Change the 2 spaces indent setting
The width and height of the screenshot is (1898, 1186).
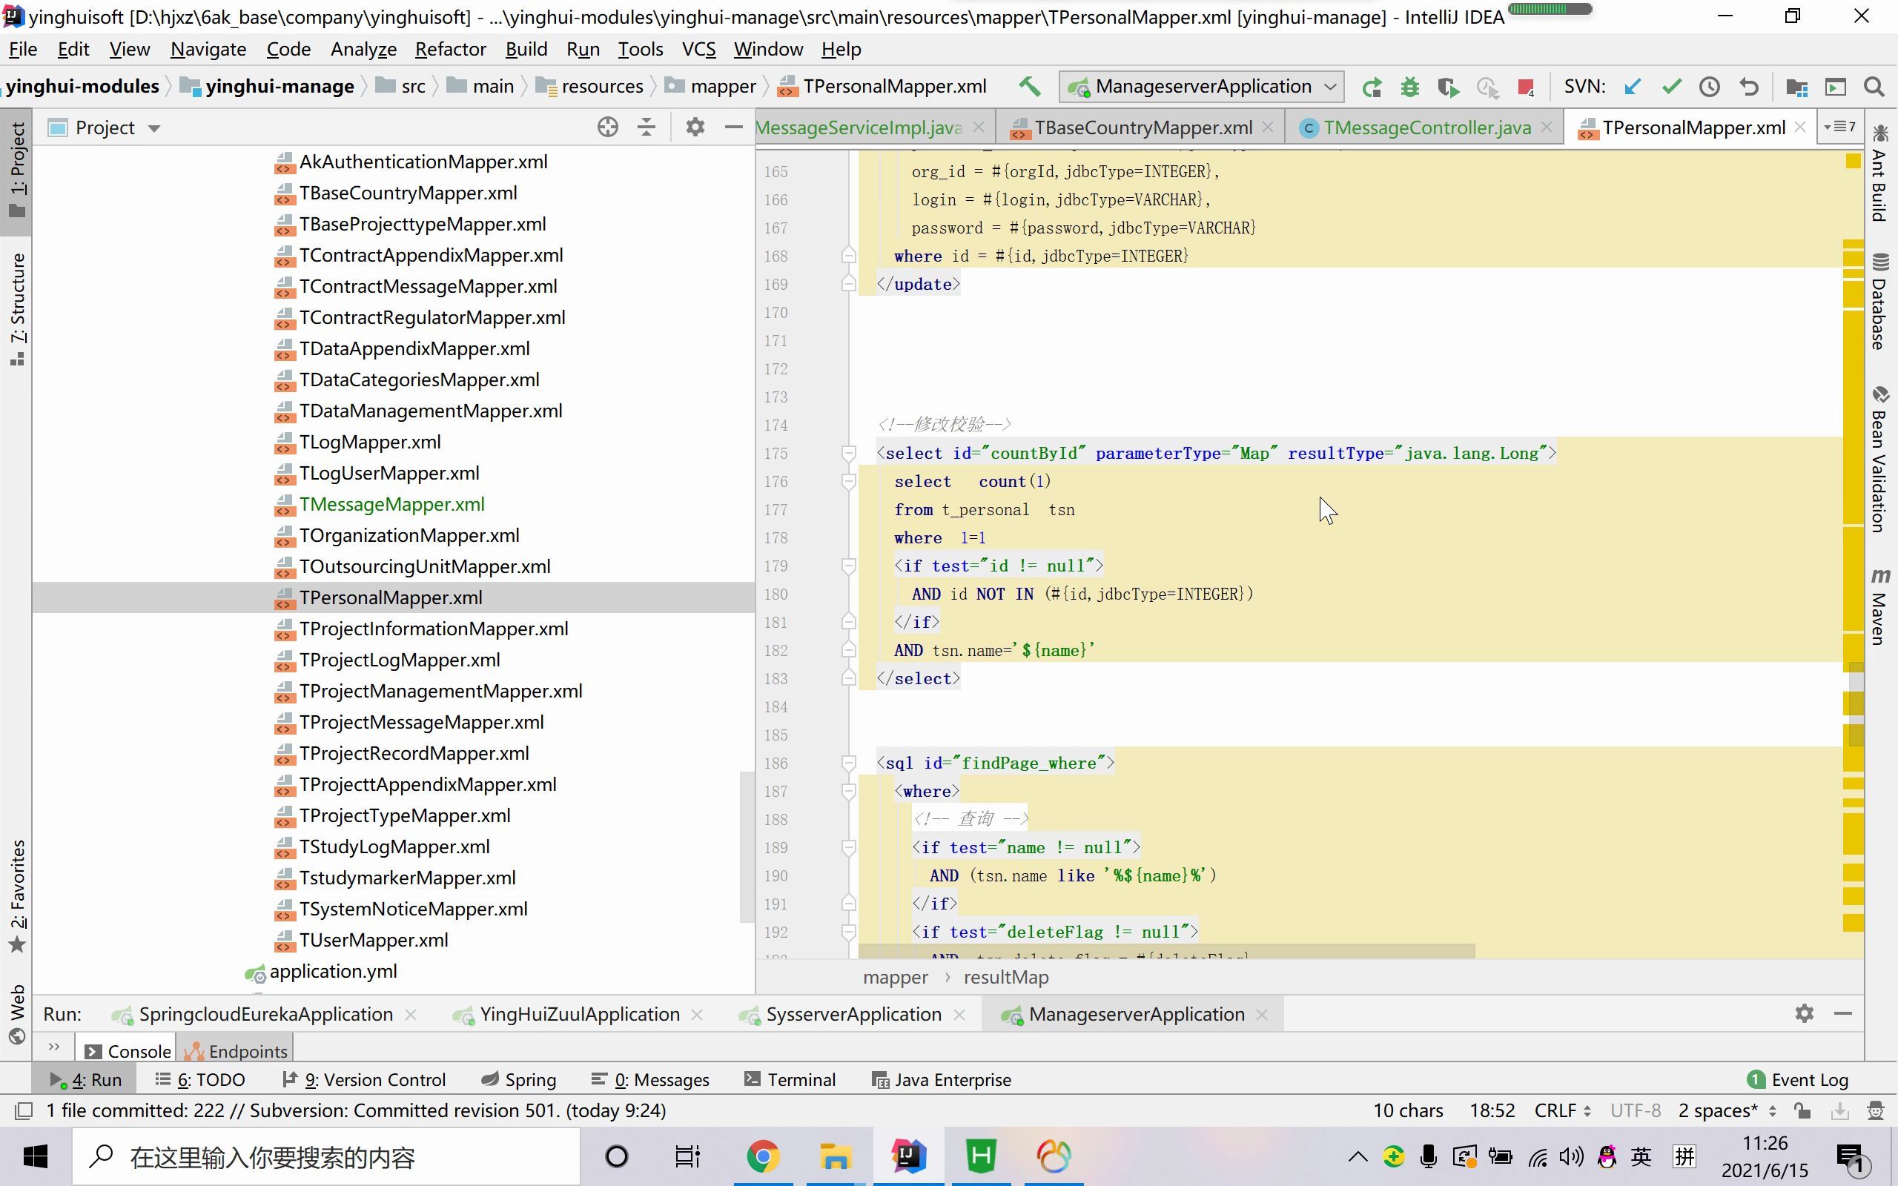pyautogui.click(x=1727, y=1110)
